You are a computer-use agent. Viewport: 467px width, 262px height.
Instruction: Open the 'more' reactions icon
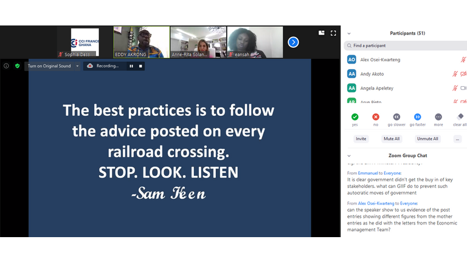[x=438, y=116]
